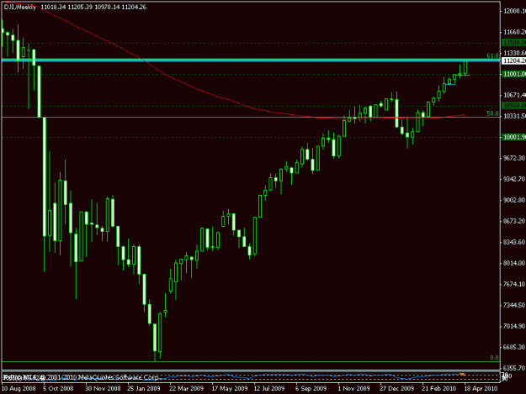Click the OHLC values beside the chart title
Image resolution: width=526 pixels, height=394 pixels.
click(93, 7)
